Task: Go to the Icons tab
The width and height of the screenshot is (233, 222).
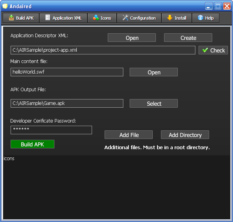Action: tap(102, 18)
